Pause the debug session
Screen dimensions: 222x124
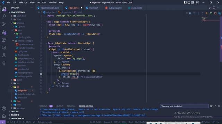[x=190, y=13]
